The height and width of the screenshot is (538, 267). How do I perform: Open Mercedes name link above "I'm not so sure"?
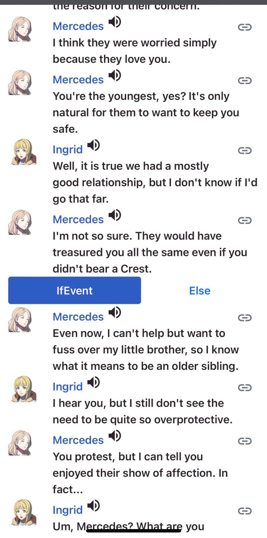click(x=78, y=219)
